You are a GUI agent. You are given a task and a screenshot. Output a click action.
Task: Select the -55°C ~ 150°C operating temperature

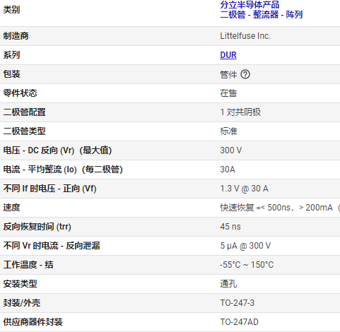247,265
